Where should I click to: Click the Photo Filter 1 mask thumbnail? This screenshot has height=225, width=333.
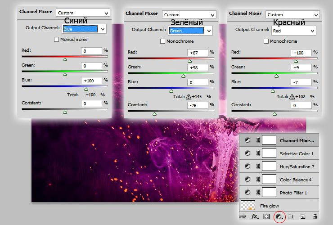269,193
